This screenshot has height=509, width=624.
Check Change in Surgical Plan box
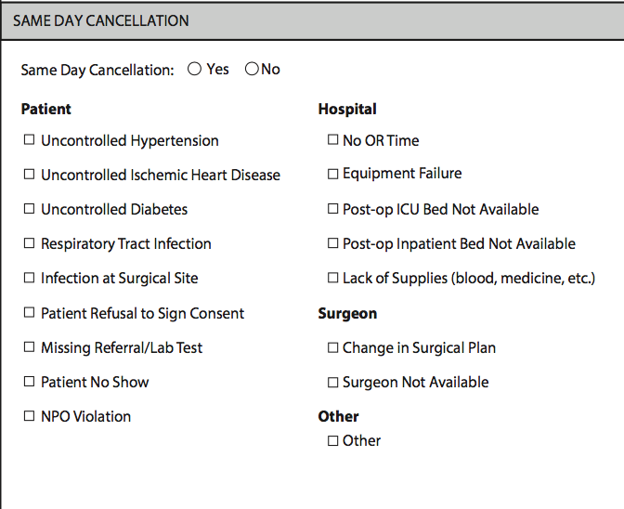[332, 347]
